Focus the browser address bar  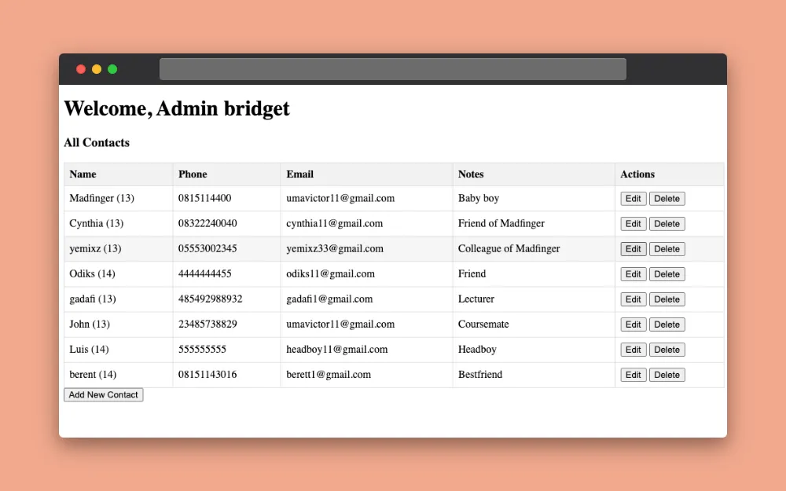pyautogui.click(x=392, y=69)
